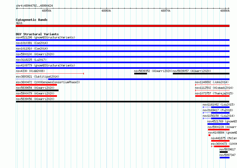The height and width of the screenshot is (168, 237).
Task: Open nsv5900079 (Almarri2020) variant label
Action: coord(35,93)
